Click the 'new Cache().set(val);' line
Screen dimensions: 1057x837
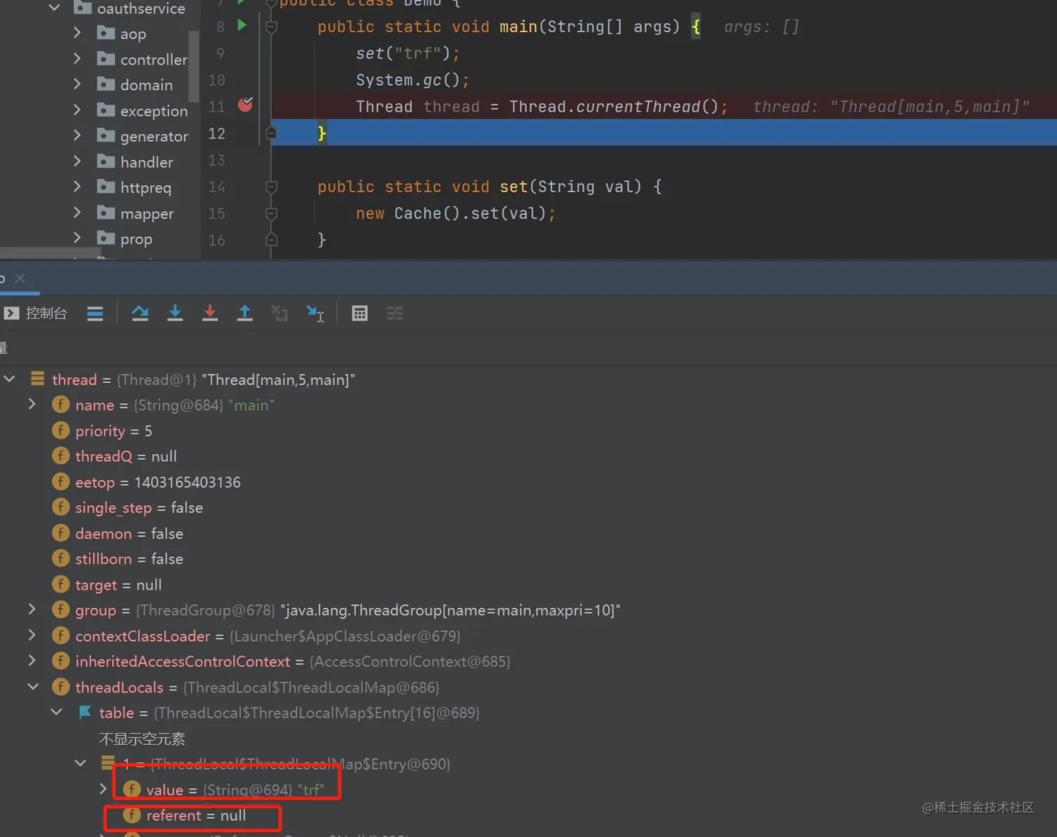click(x=456, y=213)
